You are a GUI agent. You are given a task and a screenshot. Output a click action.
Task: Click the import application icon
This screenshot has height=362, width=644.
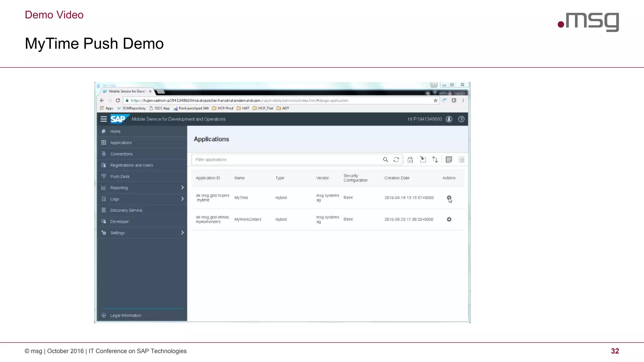(x=423, y=160)
